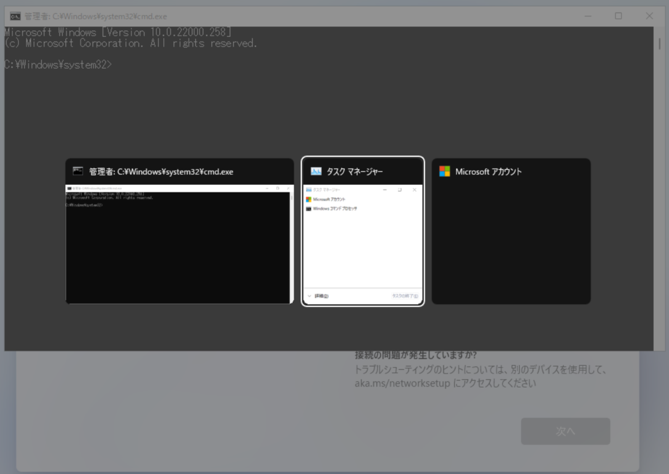Click the Microsoft Corporation copyright line

(x=130, y=43)
